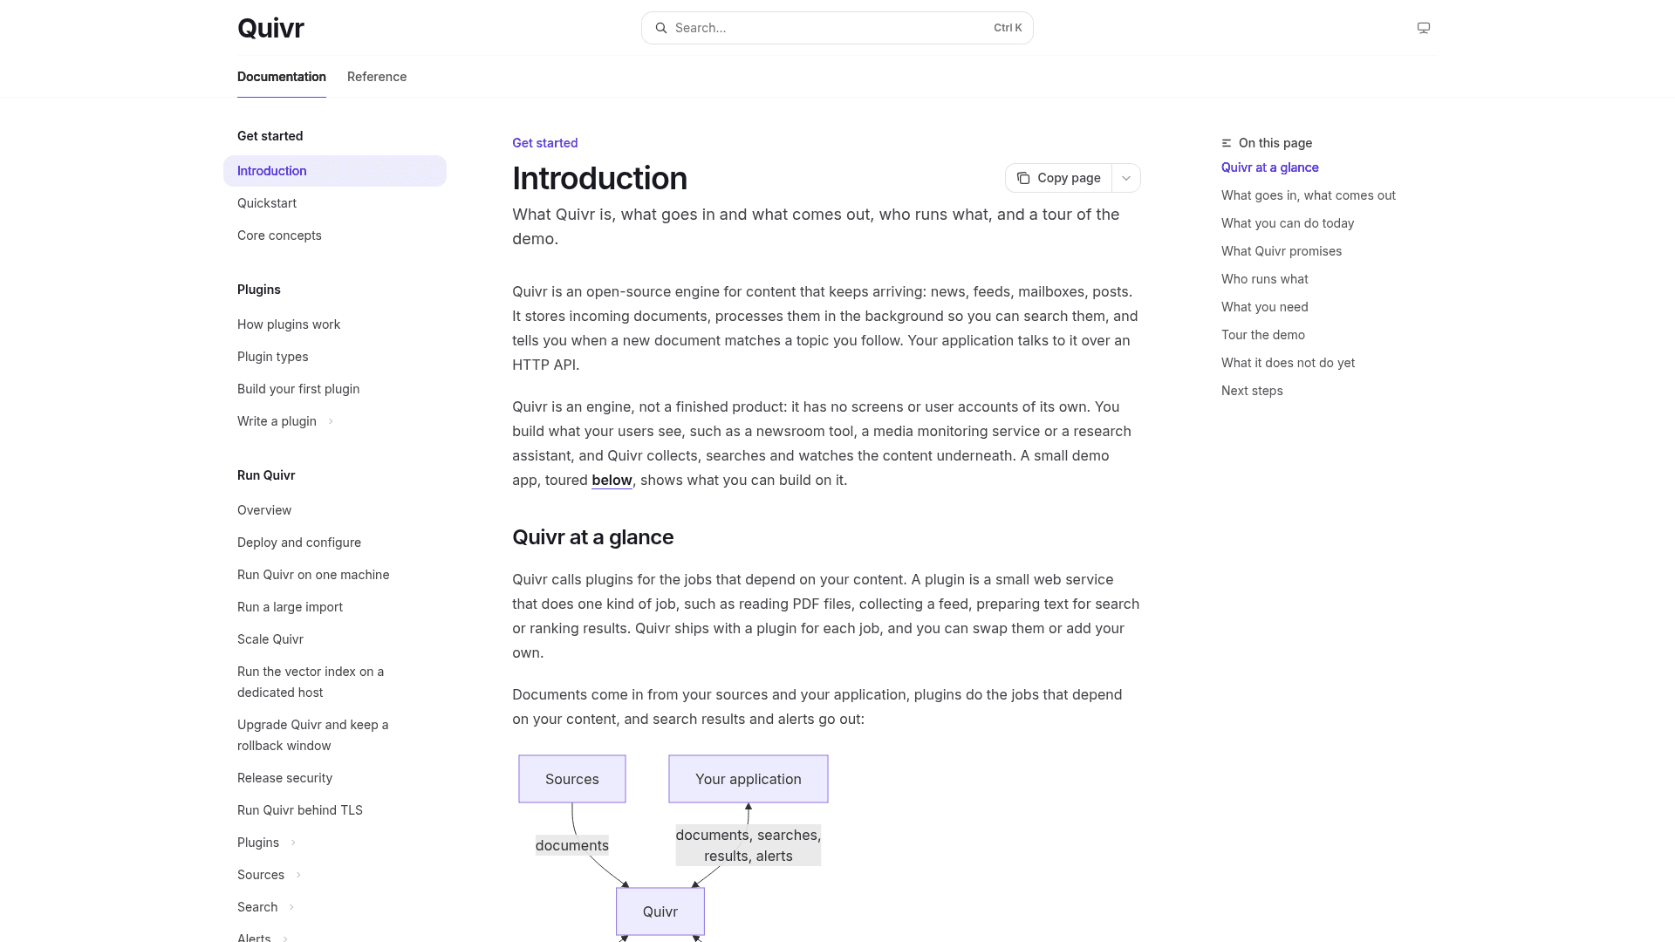Open Run the vector index on dedicated host

pos(335,682)
